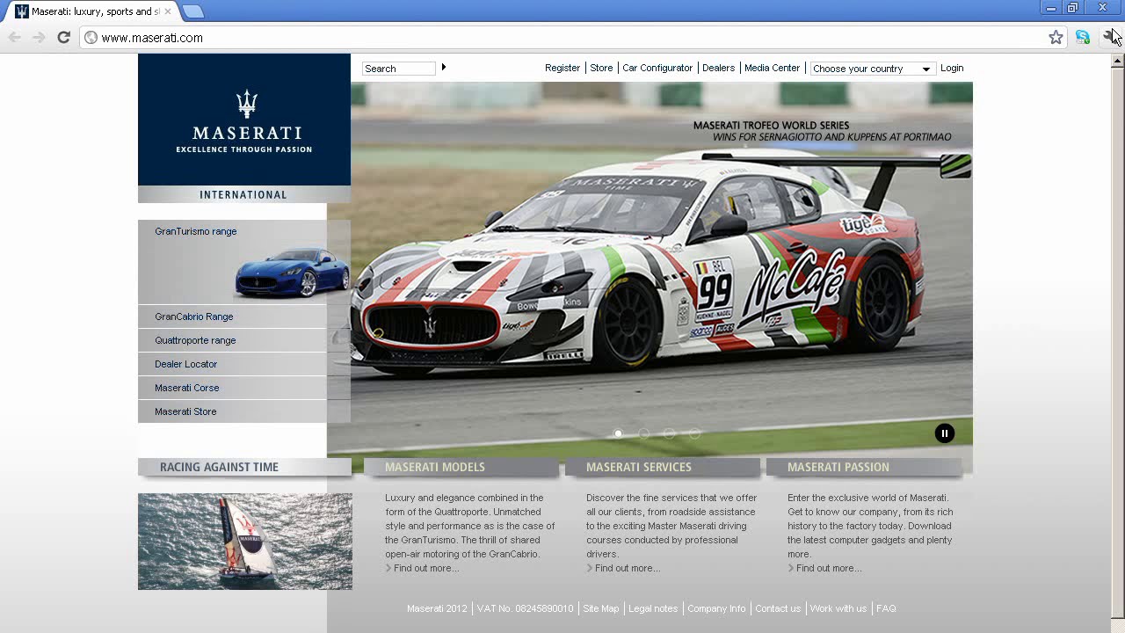This screenshot has height=633, width=1125.
Task: Click the Login link
Action: 952,68
